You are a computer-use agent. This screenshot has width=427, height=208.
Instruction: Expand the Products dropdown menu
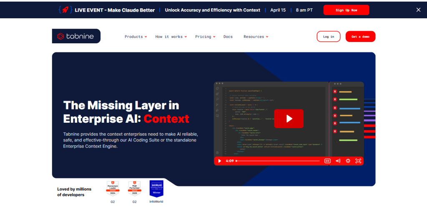(136, 37)
